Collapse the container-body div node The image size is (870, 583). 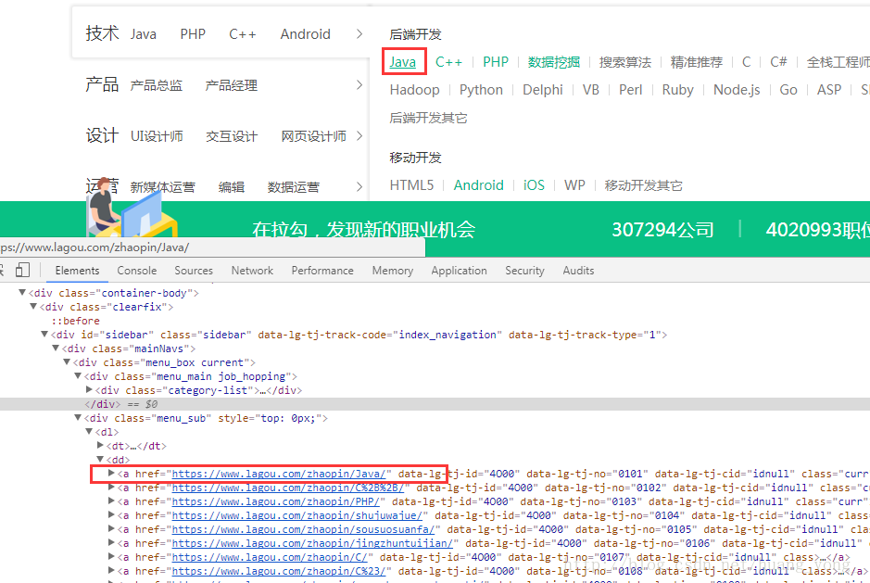[x=22, y=292]
